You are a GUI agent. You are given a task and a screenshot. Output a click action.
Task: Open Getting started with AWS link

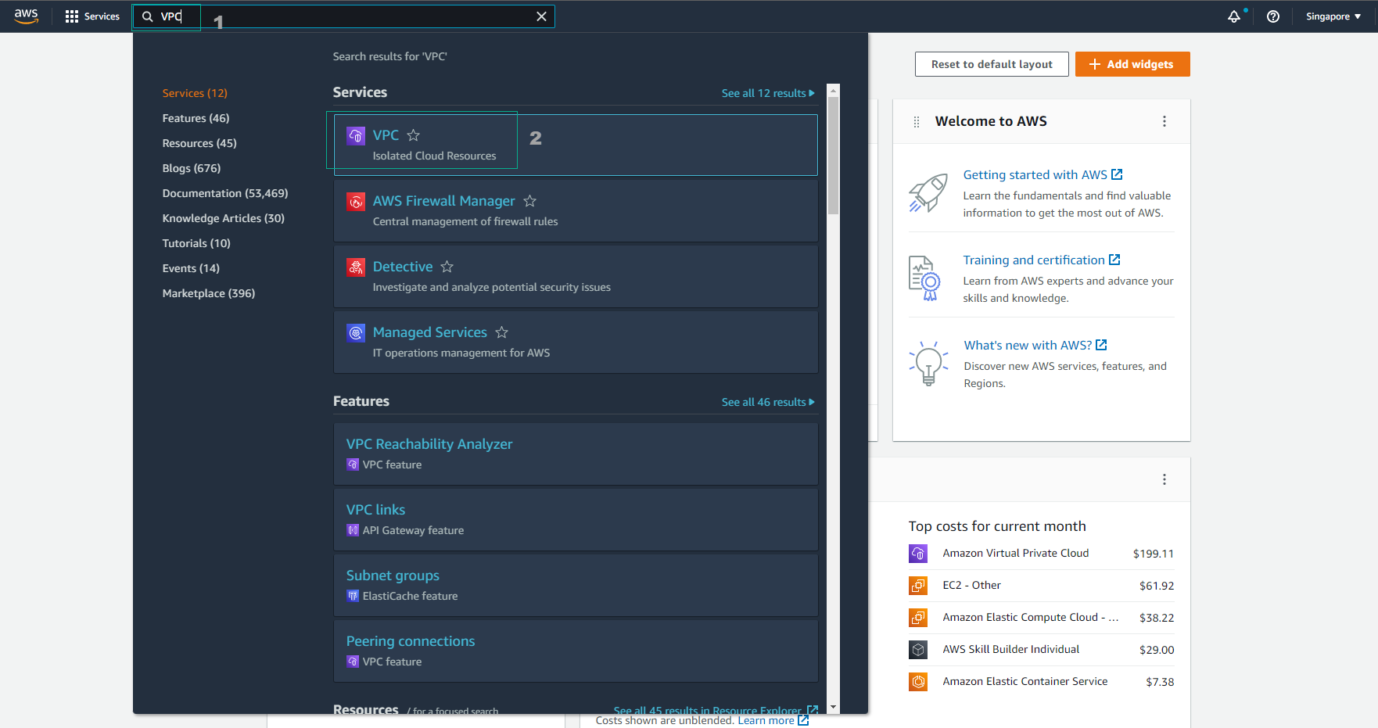(1042, 175)
